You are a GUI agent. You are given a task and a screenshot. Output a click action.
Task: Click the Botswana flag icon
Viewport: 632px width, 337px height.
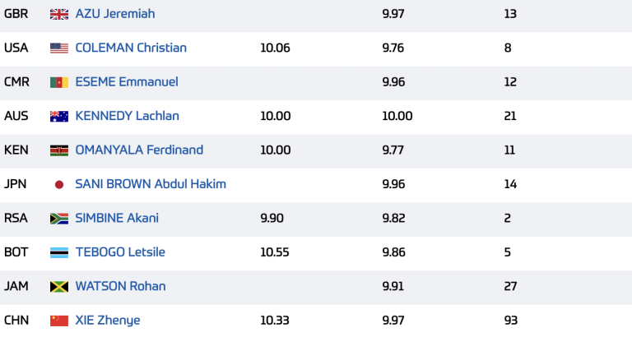click(x=59, y=252)
